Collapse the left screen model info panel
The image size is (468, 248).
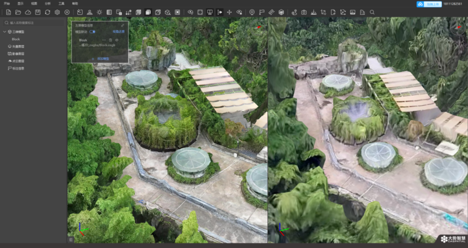[123, 25]
